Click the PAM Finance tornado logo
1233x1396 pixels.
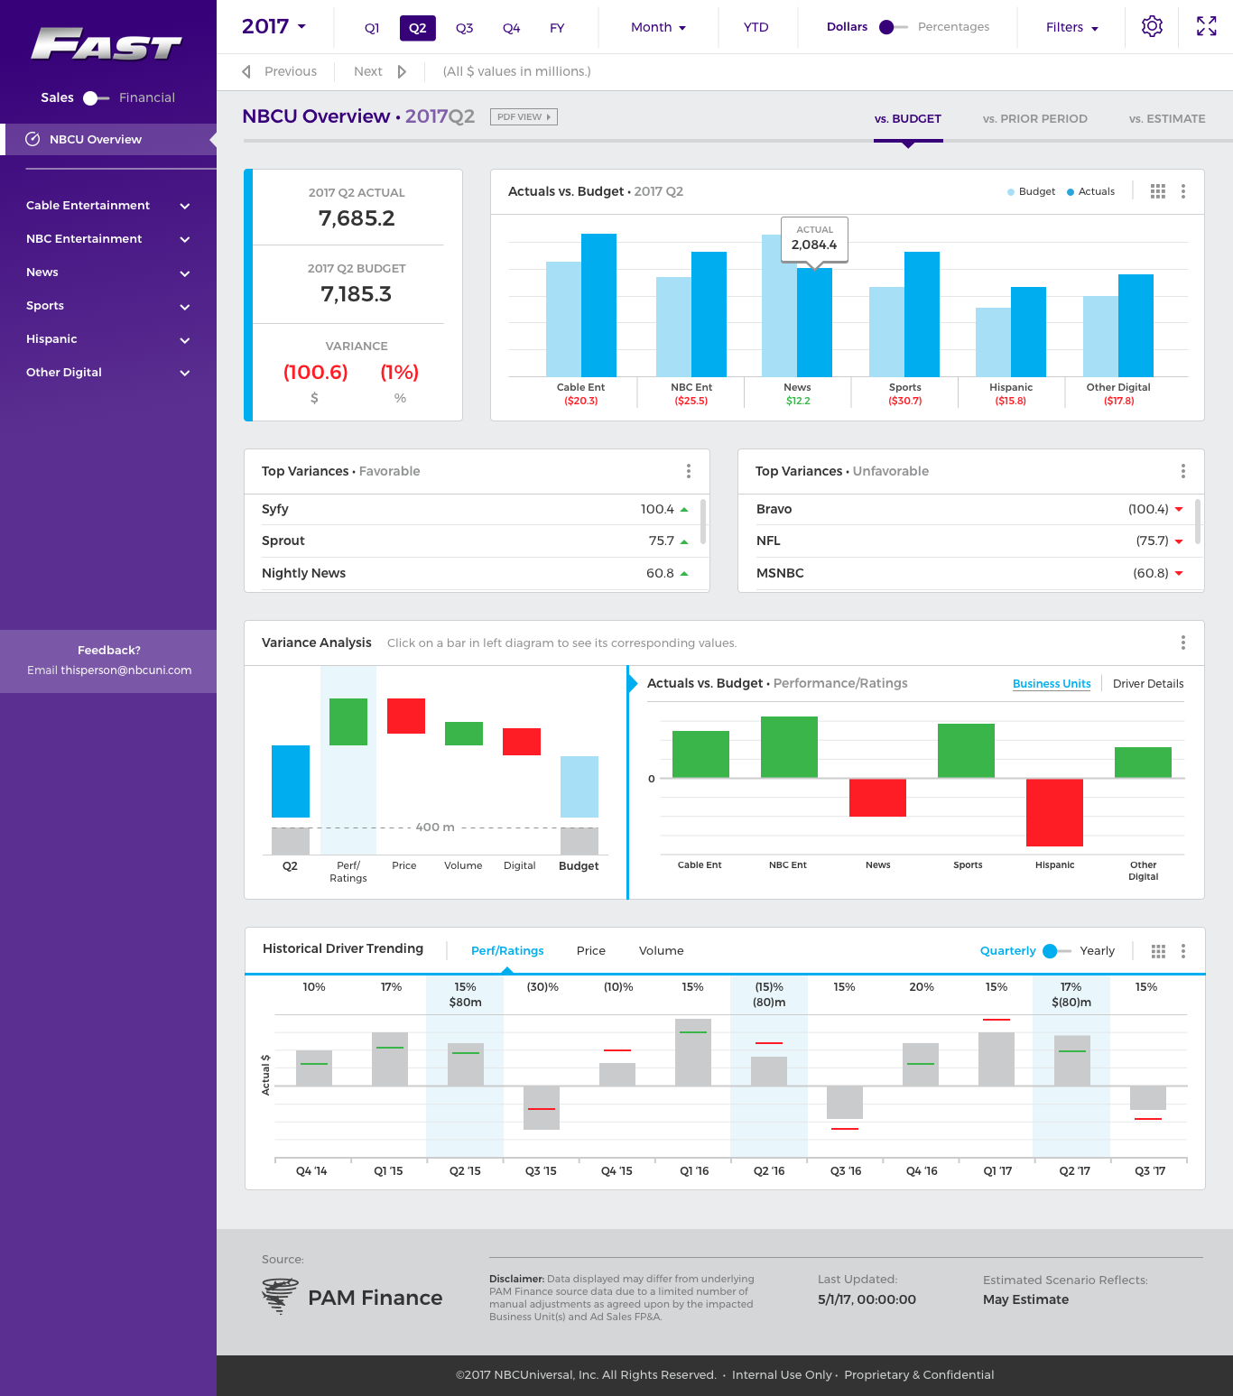click(x=280, y=1296)
